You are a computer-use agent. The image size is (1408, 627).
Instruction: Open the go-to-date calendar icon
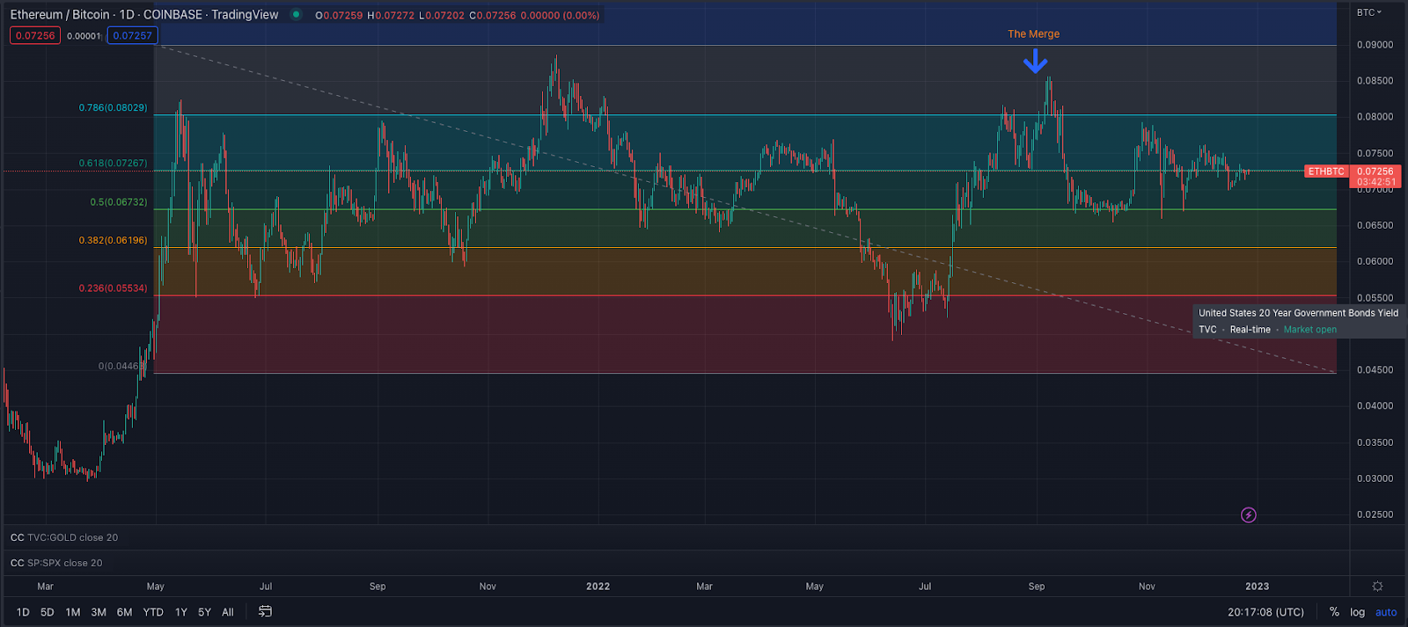(265, 611)
